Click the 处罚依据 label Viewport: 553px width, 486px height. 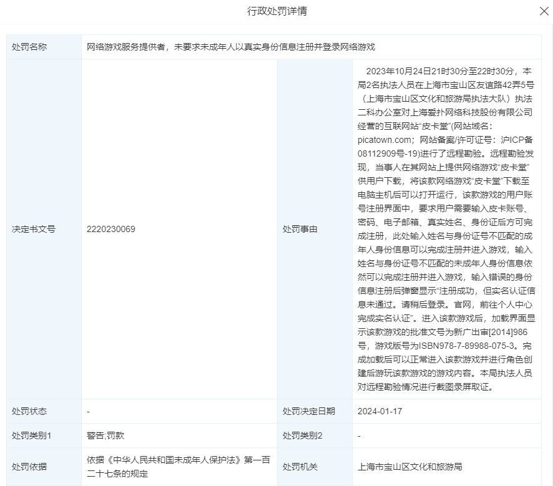tap(29, 467)
